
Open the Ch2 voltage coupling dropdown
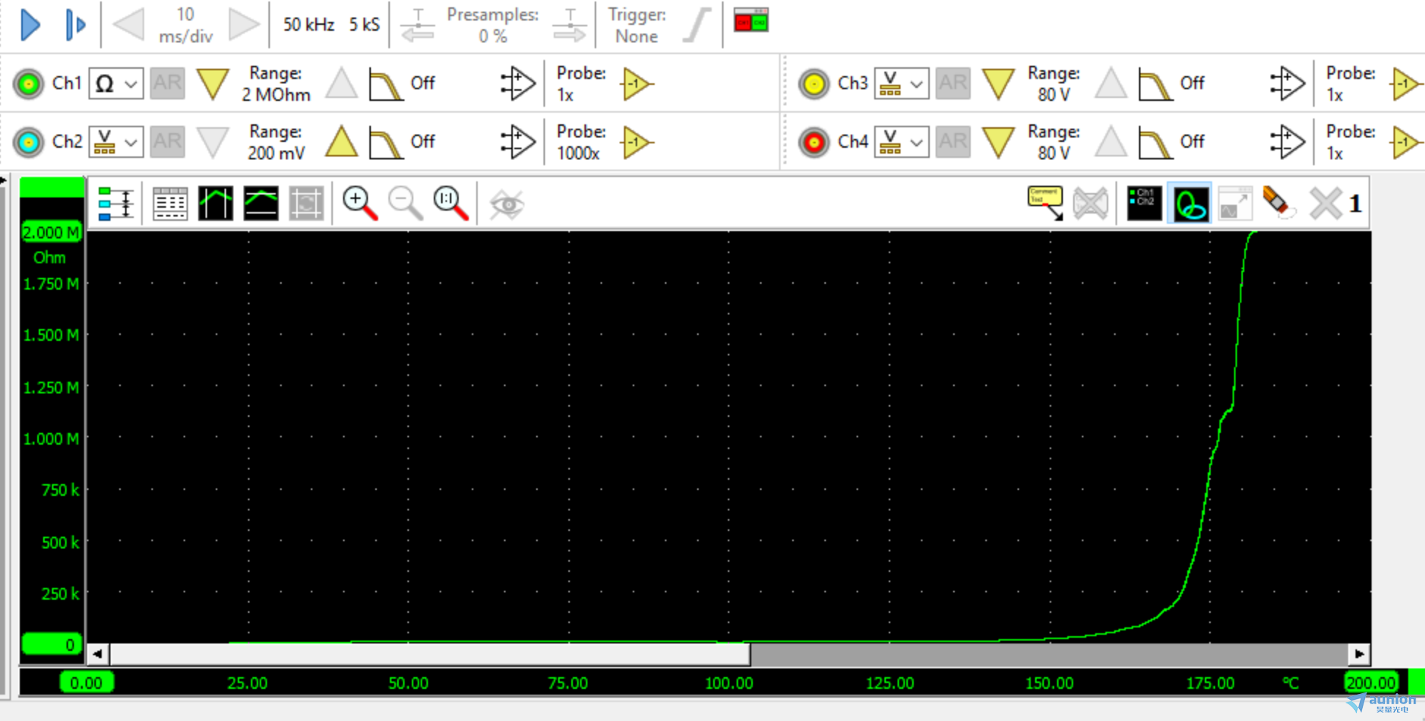point(116,142)
